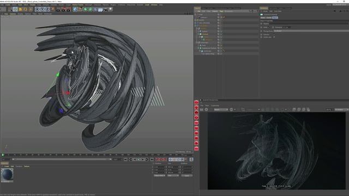
Task: Open the Window menu
Action: point(154,5)
